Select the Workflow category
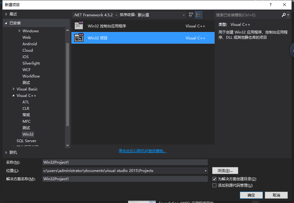The image size is (294, 203). [x=31, y=76]
